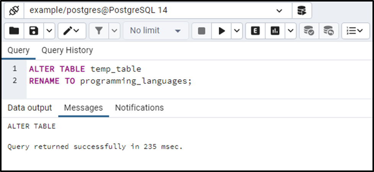Open file with the folder icon
This screenshot has width=374, height=172.
point(14,31)
